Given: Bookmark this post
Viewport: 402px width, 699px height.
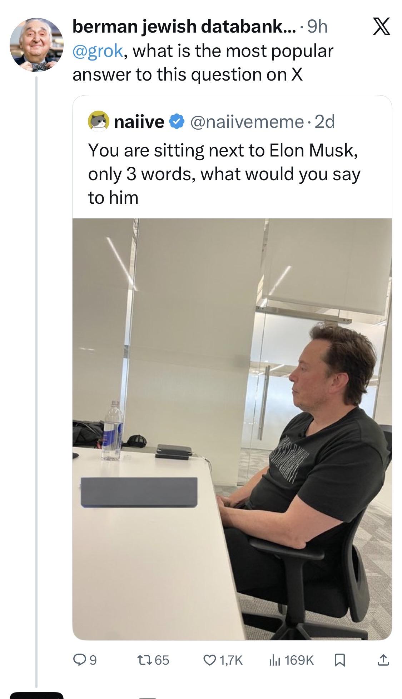Looking at the screenshot, I should pyautogui.click(x=340, y=660).
